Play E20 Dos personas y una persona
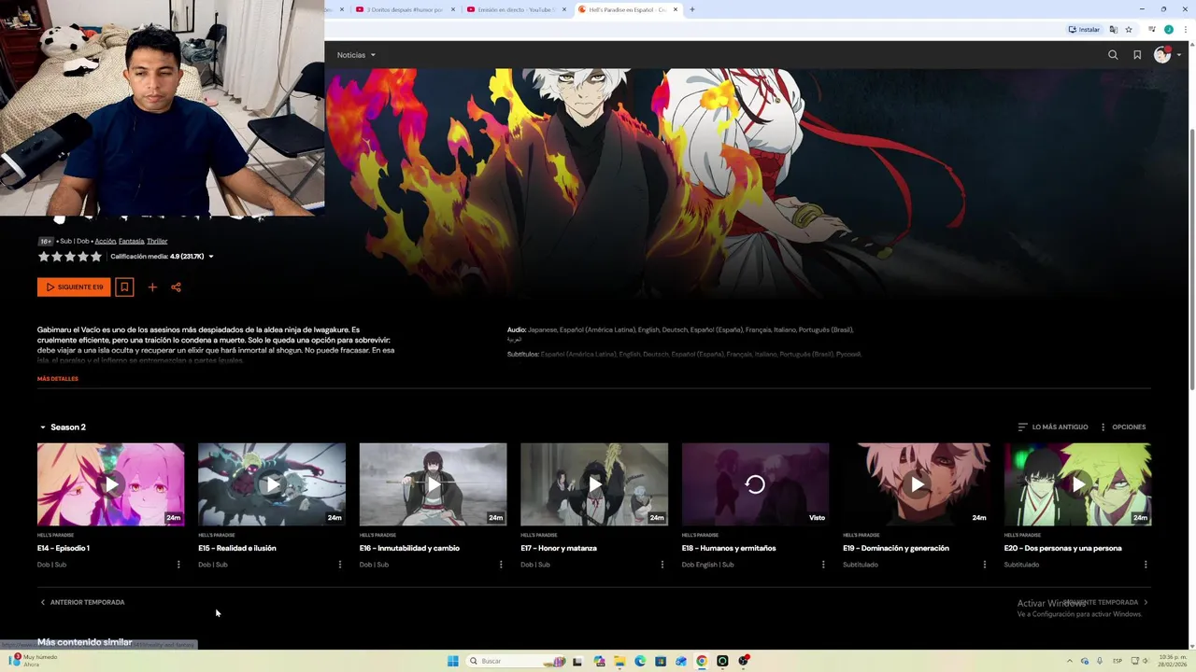The image size is (1196, 672). click(1077, 484)
